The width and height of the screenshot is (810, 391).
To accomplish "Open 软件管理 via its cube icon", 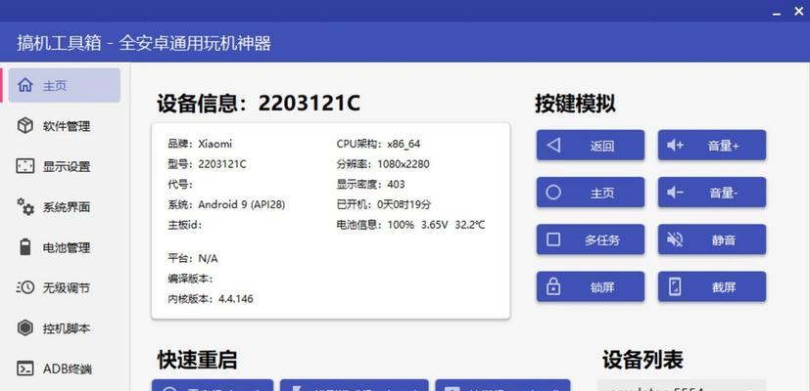I will tap(25, 125).
